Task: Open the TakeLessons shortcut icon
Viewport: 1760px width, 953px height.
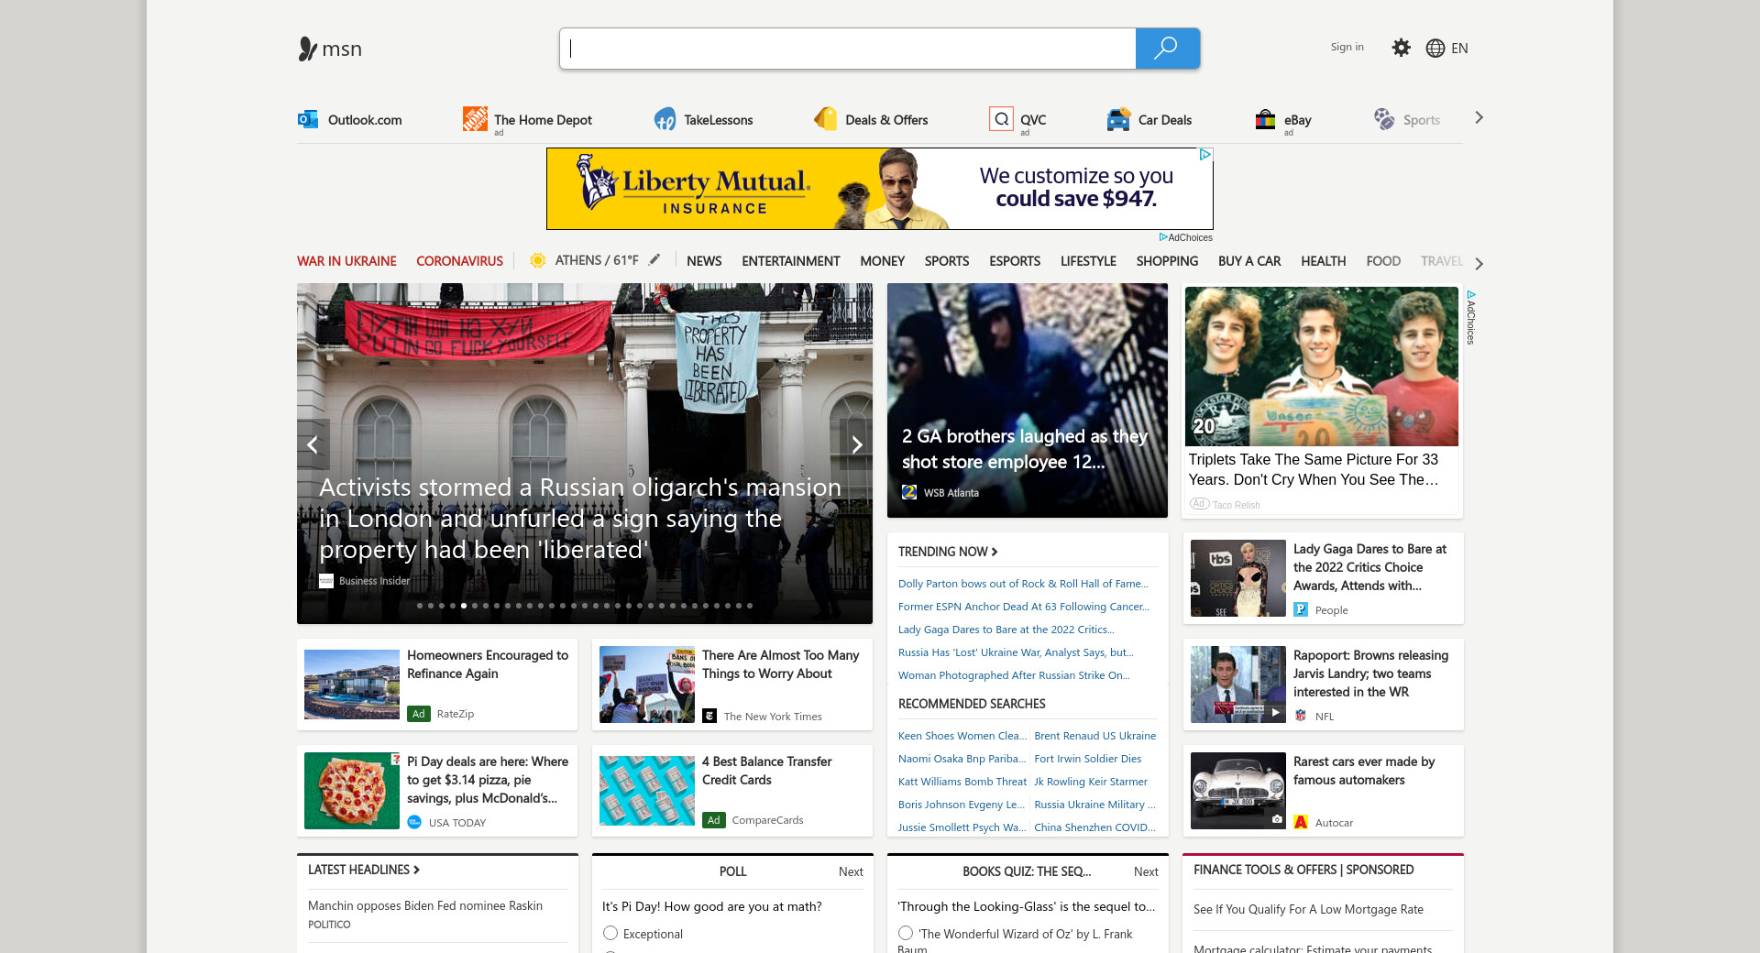Action: coord(665,119)
